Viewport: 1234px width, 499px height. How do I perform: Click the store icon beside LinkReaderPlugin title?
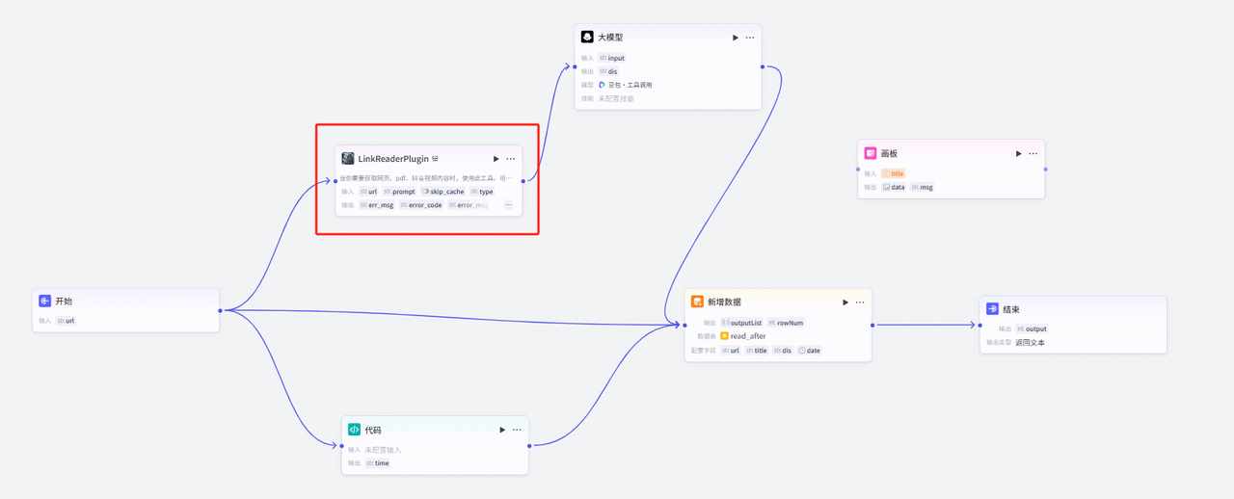[436, 159]
